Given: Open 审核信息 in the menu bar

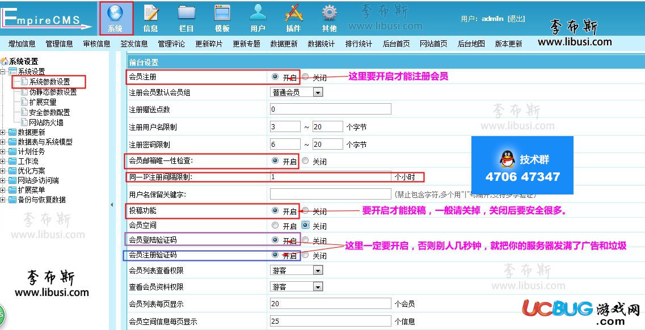Looking at the screenshot, I should [x=96, y=44].
